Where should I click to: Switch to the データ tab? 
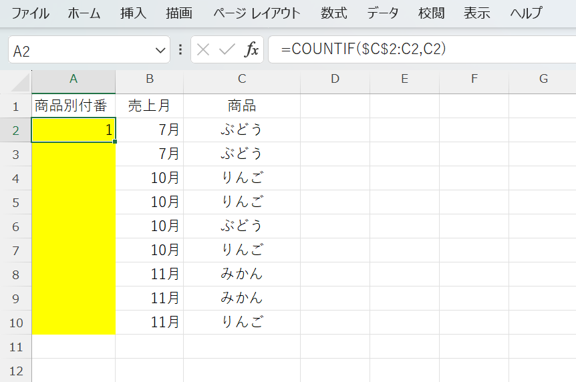pos(383,13)
